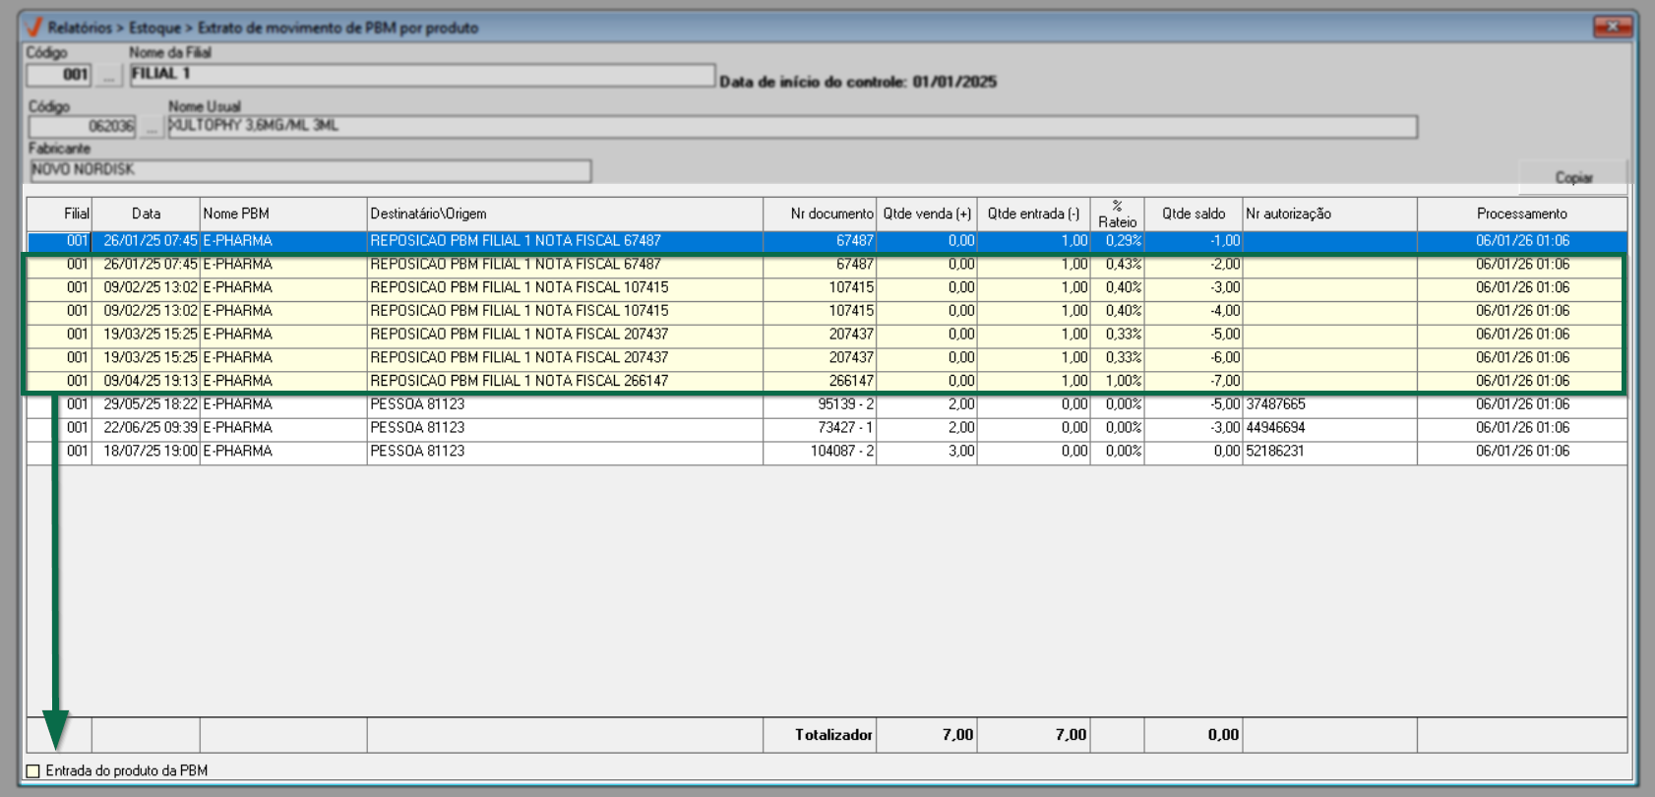
Task: Open product lookup button beside code 062036
Action: click(151, 127)
